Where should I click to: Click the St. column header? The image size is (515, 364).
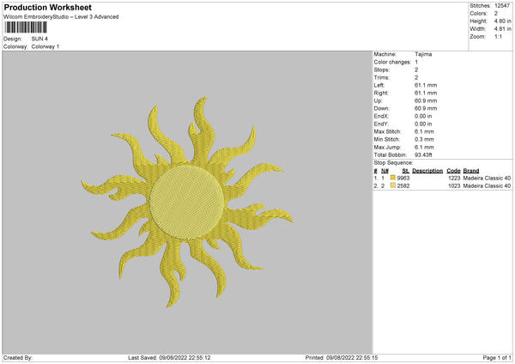click(405, 170)
